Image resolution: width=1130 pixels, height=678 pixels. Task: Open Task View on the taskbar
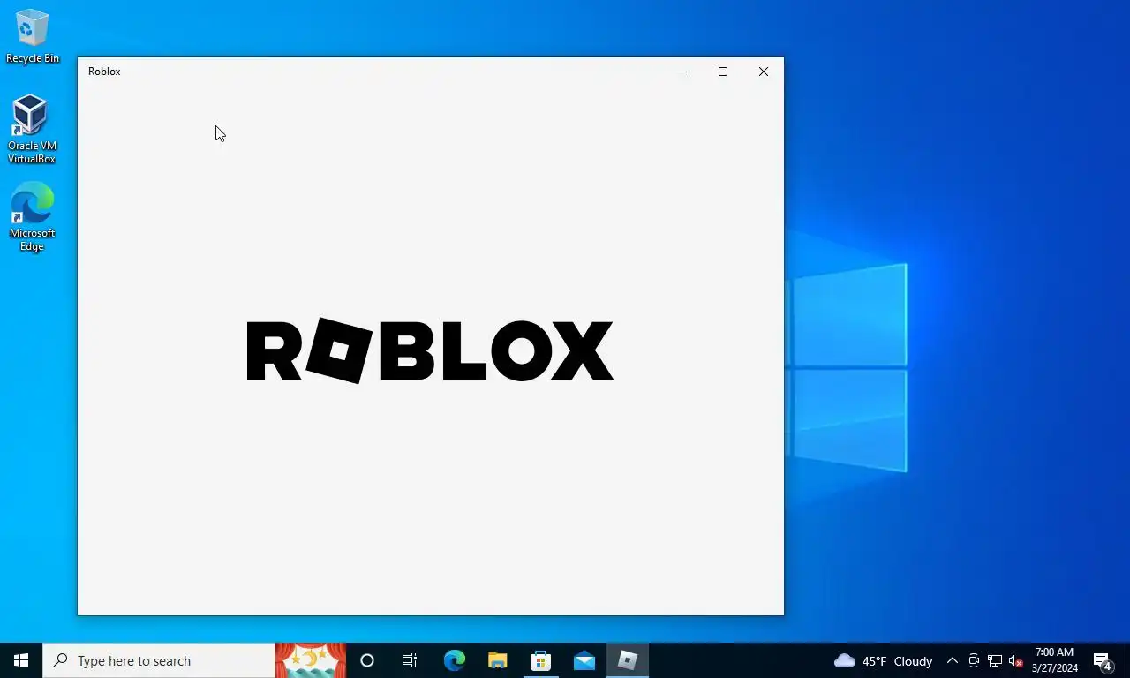click(x=410, y=660)
